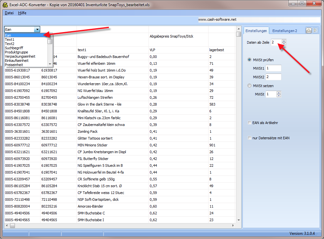Enable nur Datensätze mit EAN checkbox
This screenshot has width=324, height=239.
pyautogui.click(x=249, y=138)
